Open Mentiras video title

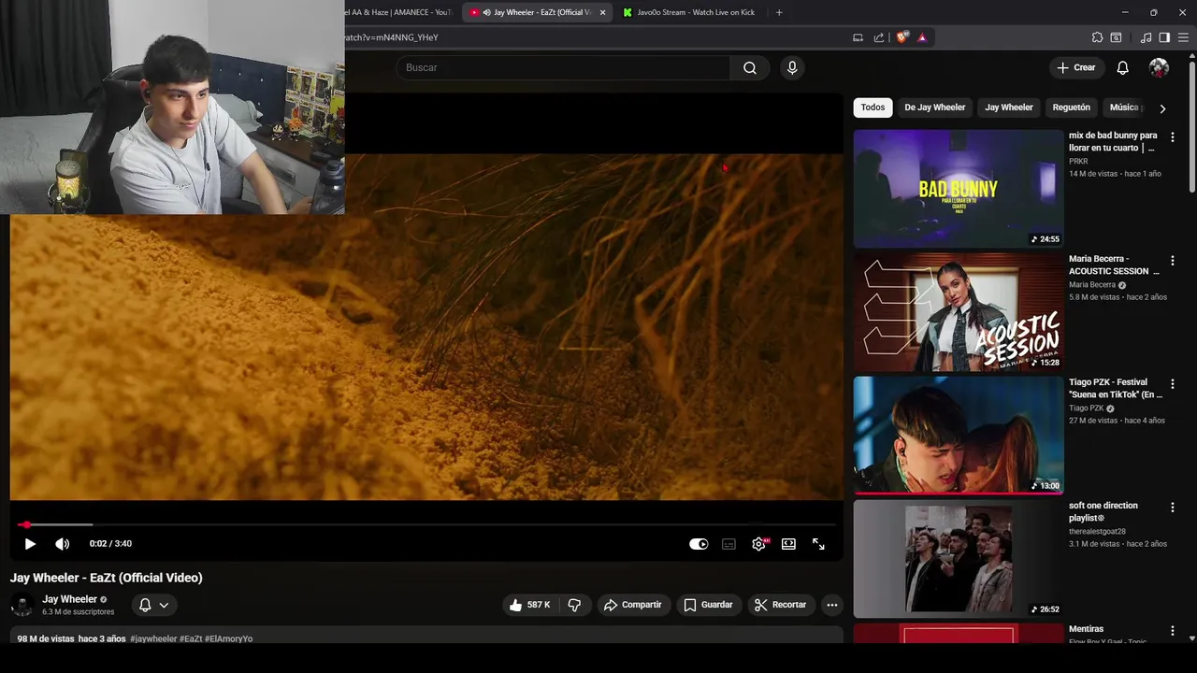coord(1086,629)
